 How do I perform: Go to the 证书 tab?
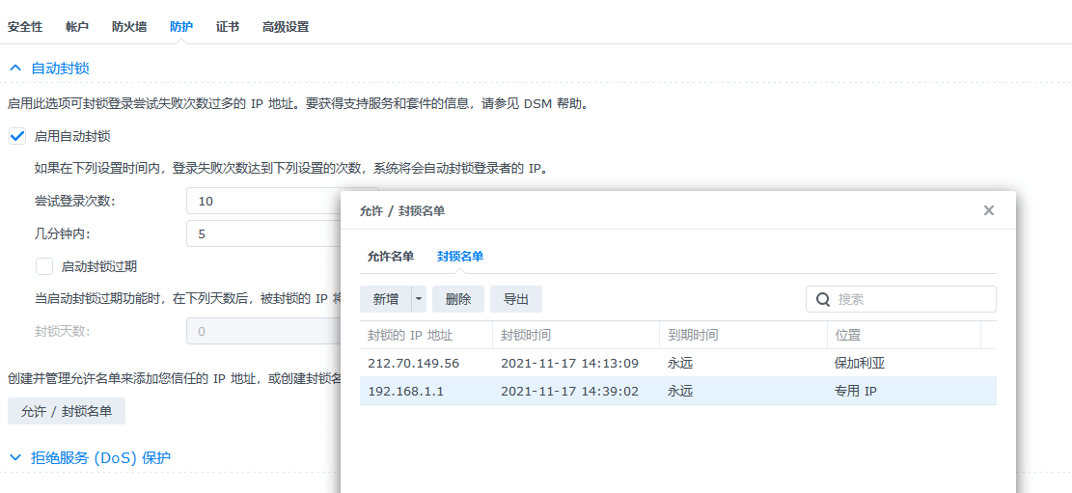point(228,27)
